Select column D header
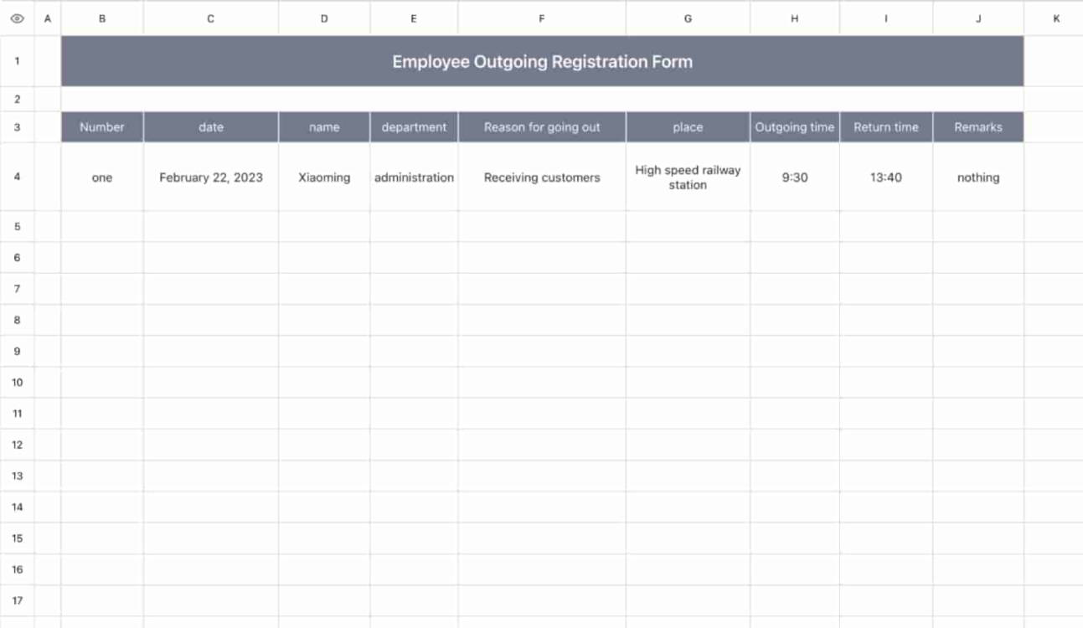This screenshot has width=1083, height=628. click(324, 18)
